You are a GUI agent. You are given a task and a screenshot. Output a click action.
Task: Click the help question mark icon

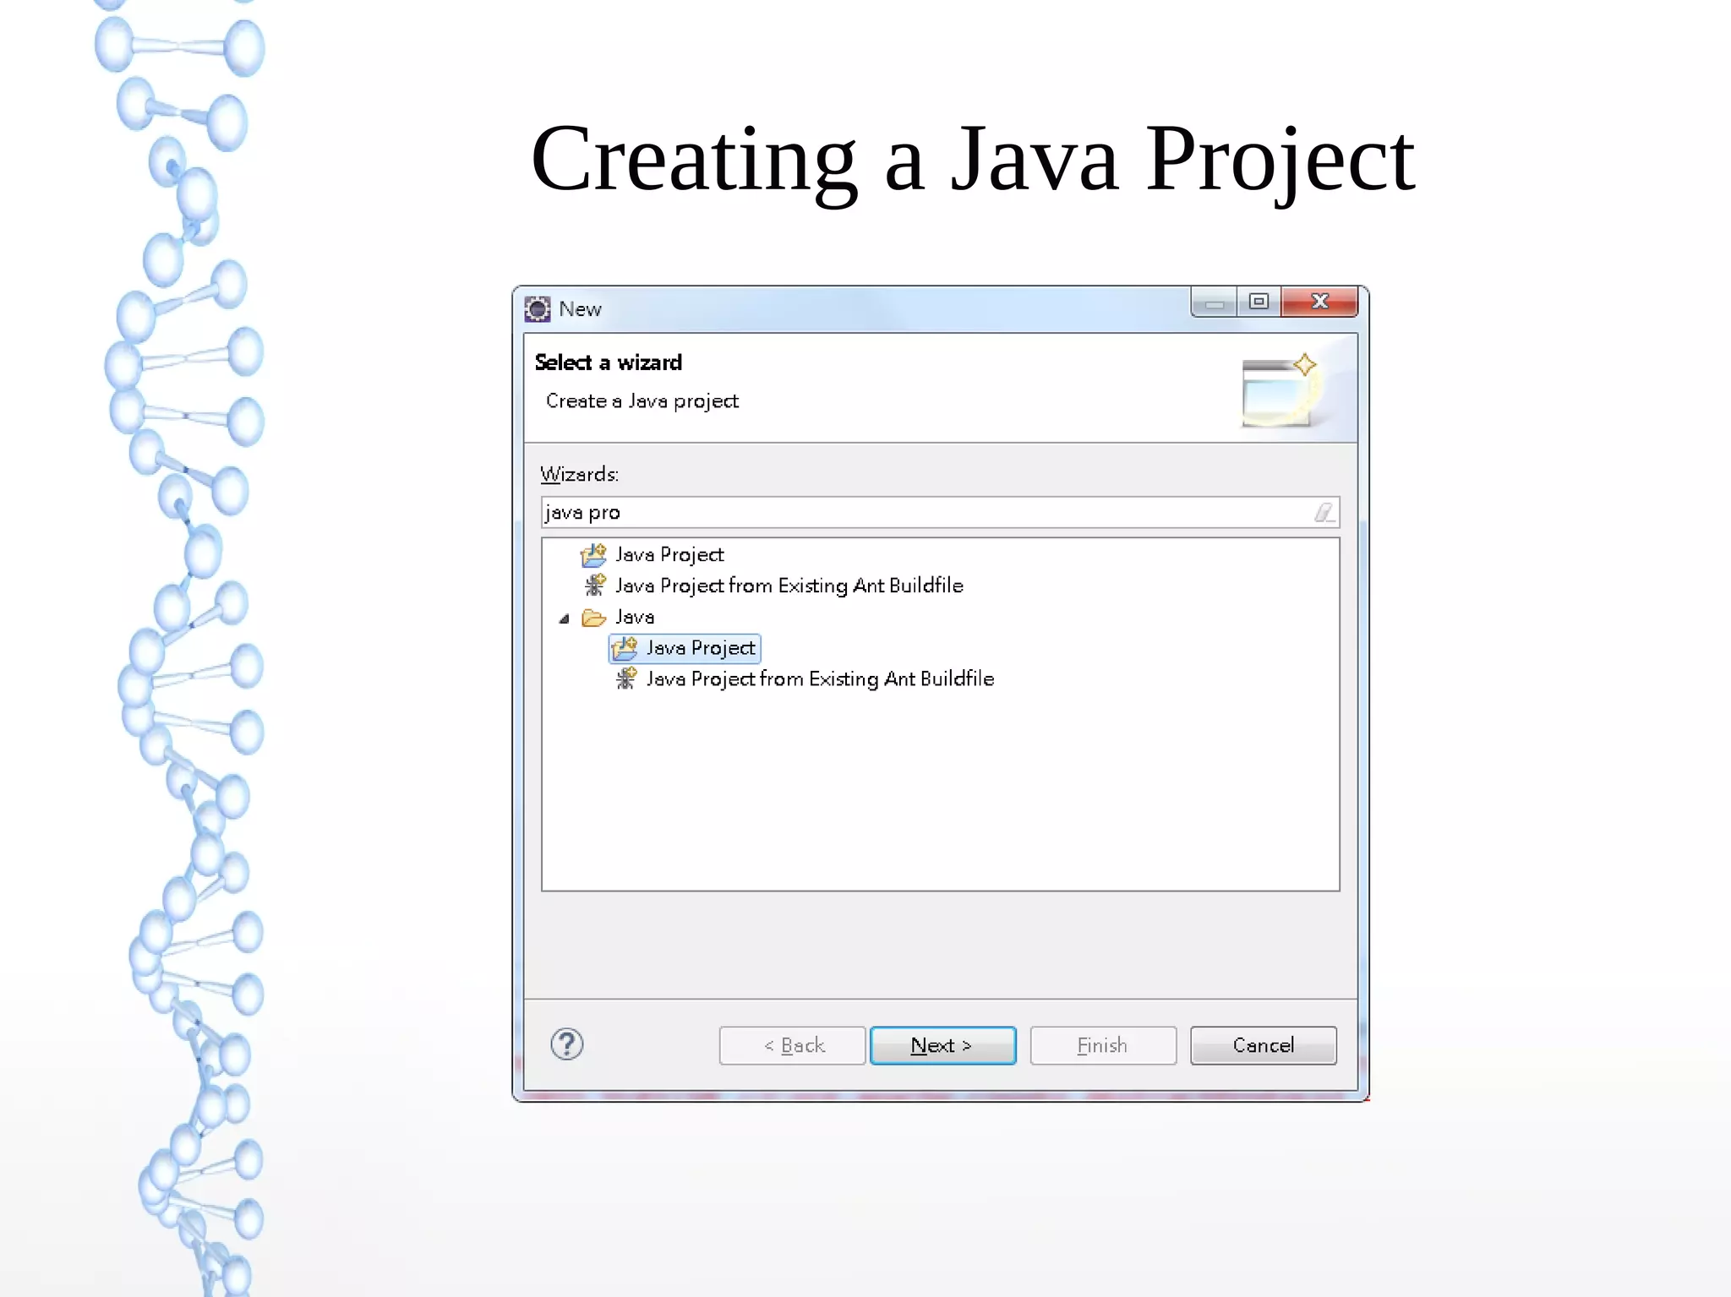click(x=566, y=1044)
